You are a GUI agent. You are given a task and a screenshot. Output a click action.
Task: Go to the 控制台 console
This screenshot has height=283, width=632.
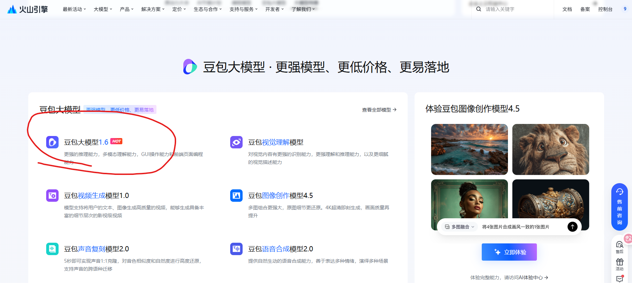605,9
